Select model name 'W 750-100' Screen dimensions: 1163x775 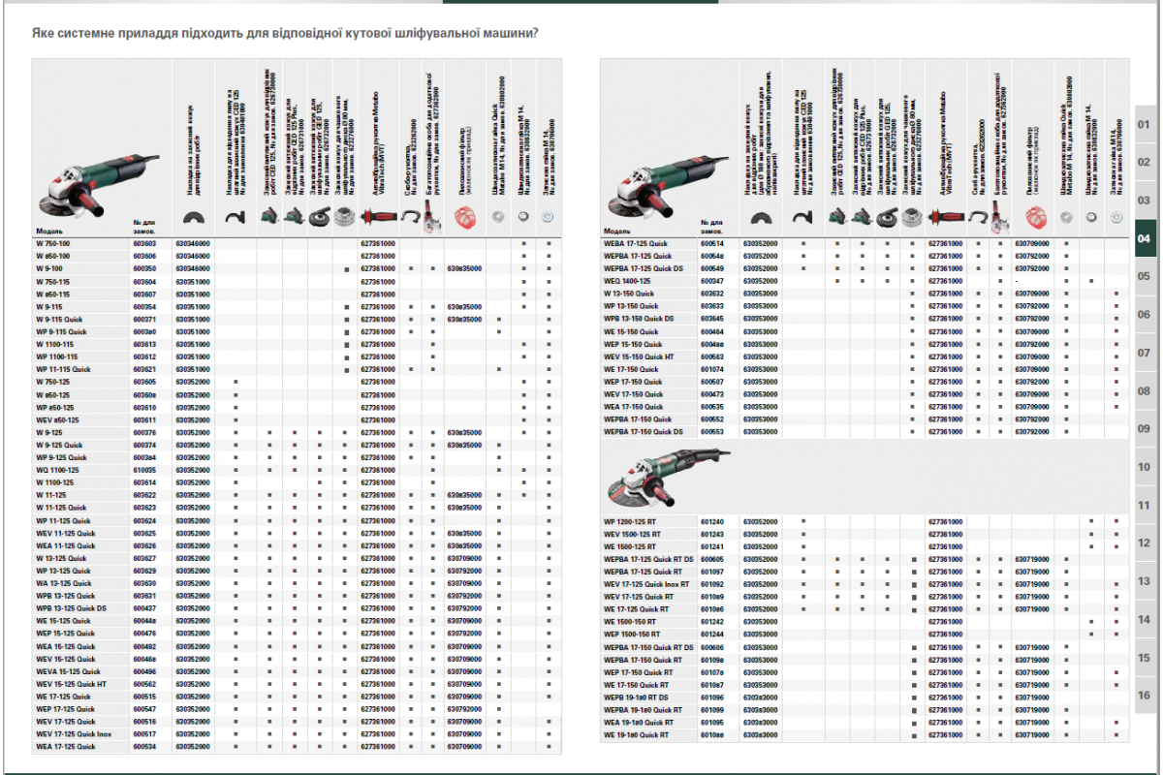[53, 242]
